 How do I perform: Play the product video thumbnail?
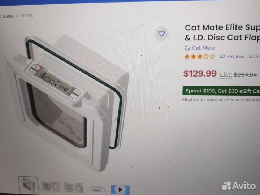click(x=120, y=190)
